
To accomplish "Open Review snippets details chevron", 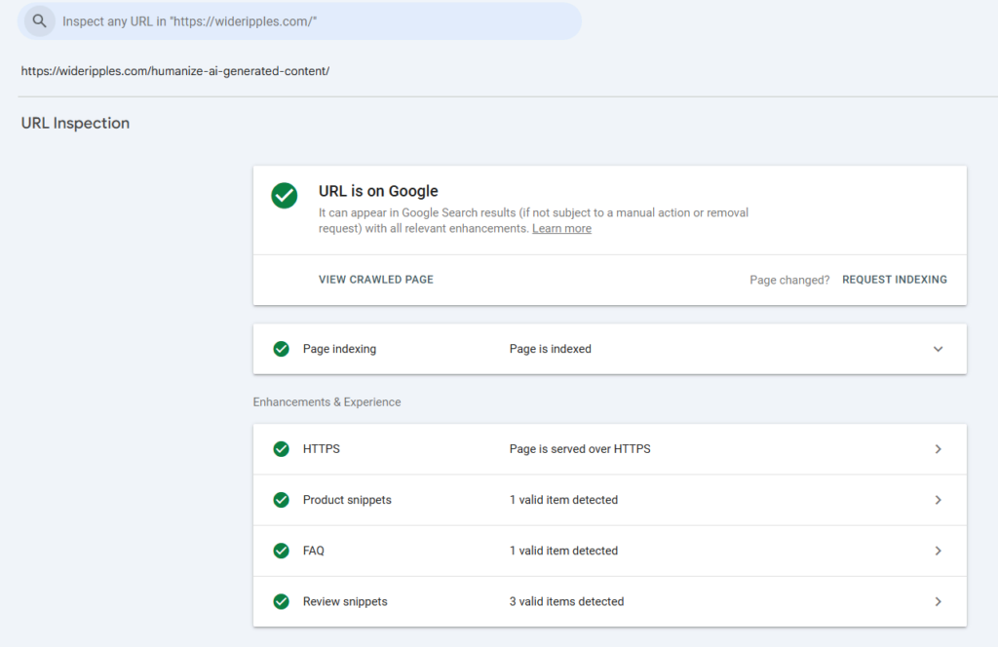I will tap(939, 602).
